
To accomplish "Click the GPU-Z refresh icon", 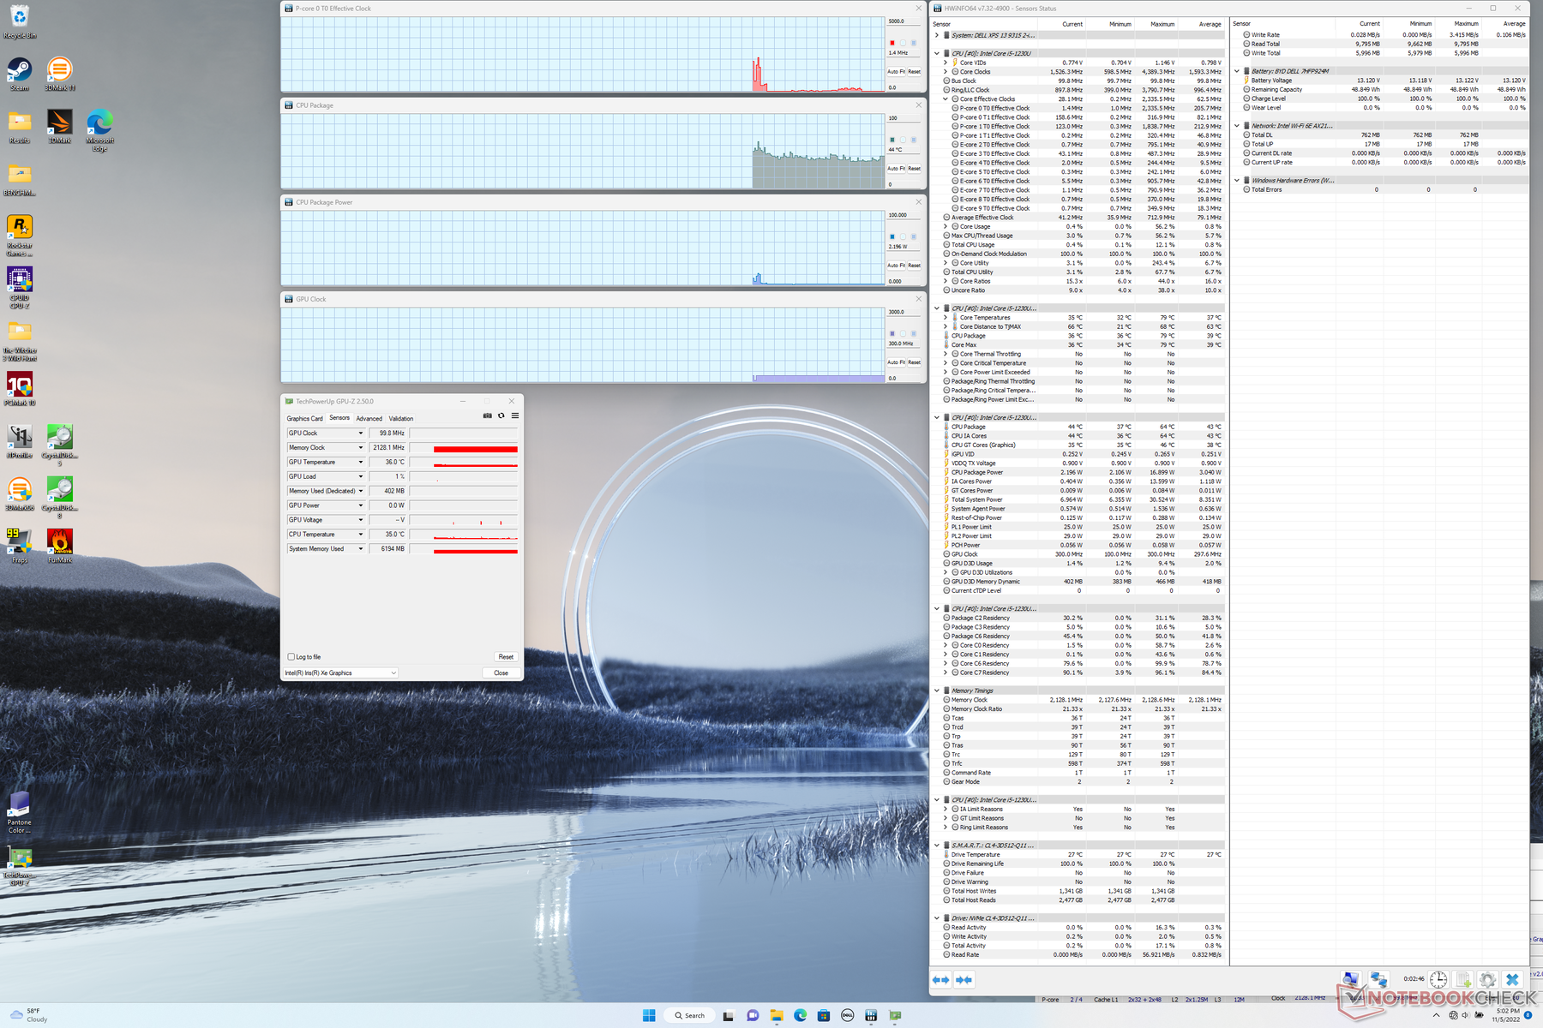I will click(501, 415).
